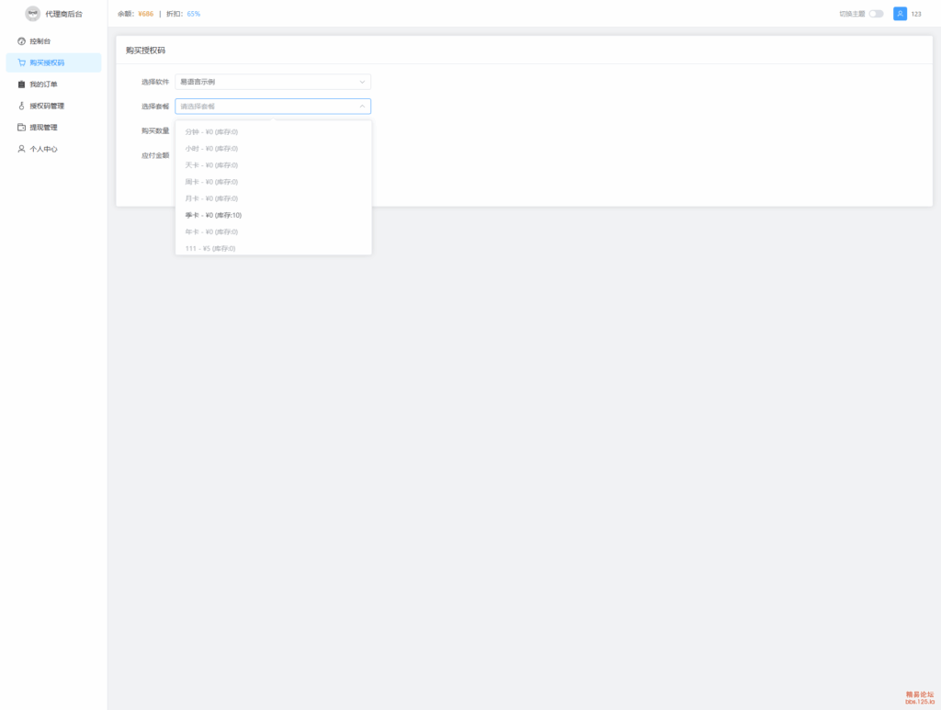
Task: Click the 代理商后台 logo image
Action: [32, 14]
